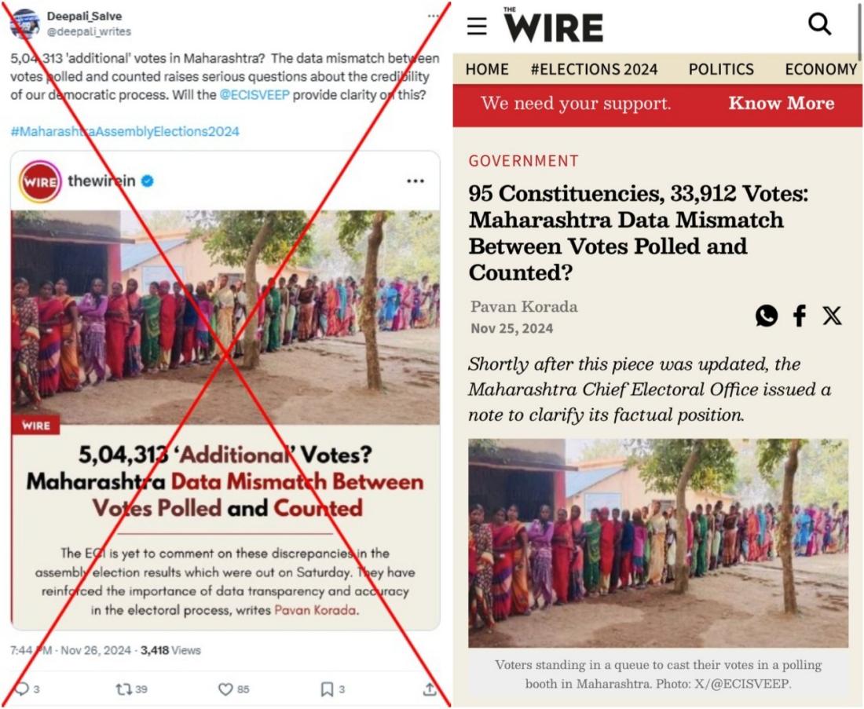Go to POLITICS section
The image size is (864, 709).
pyautogui.click(x=721, y=69)
